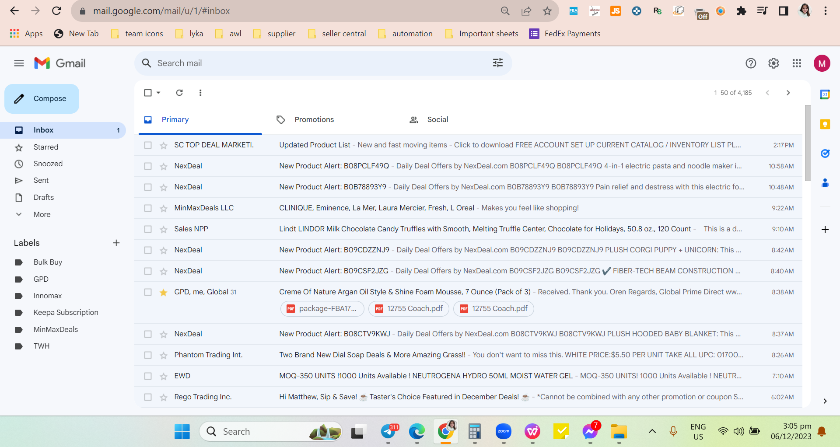
Task: Check the MinMaxDeals LLC email checkbox
Action: coord(148,208)
